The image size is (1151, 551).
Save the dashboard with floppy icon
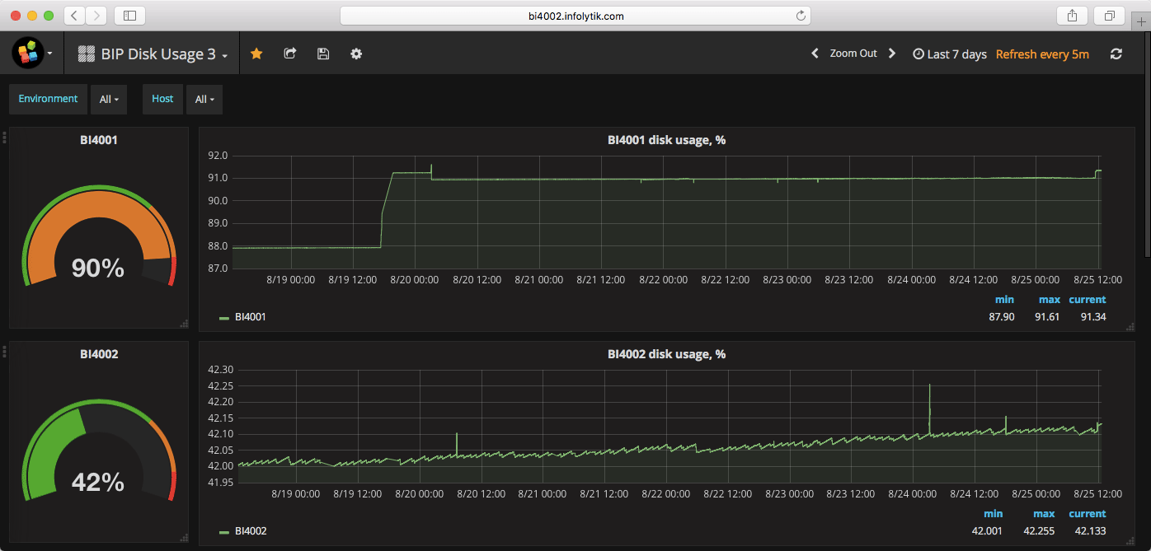[323, 54]
